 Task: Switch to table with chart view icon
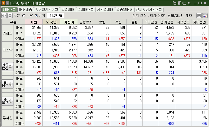[x=205, y=16]
